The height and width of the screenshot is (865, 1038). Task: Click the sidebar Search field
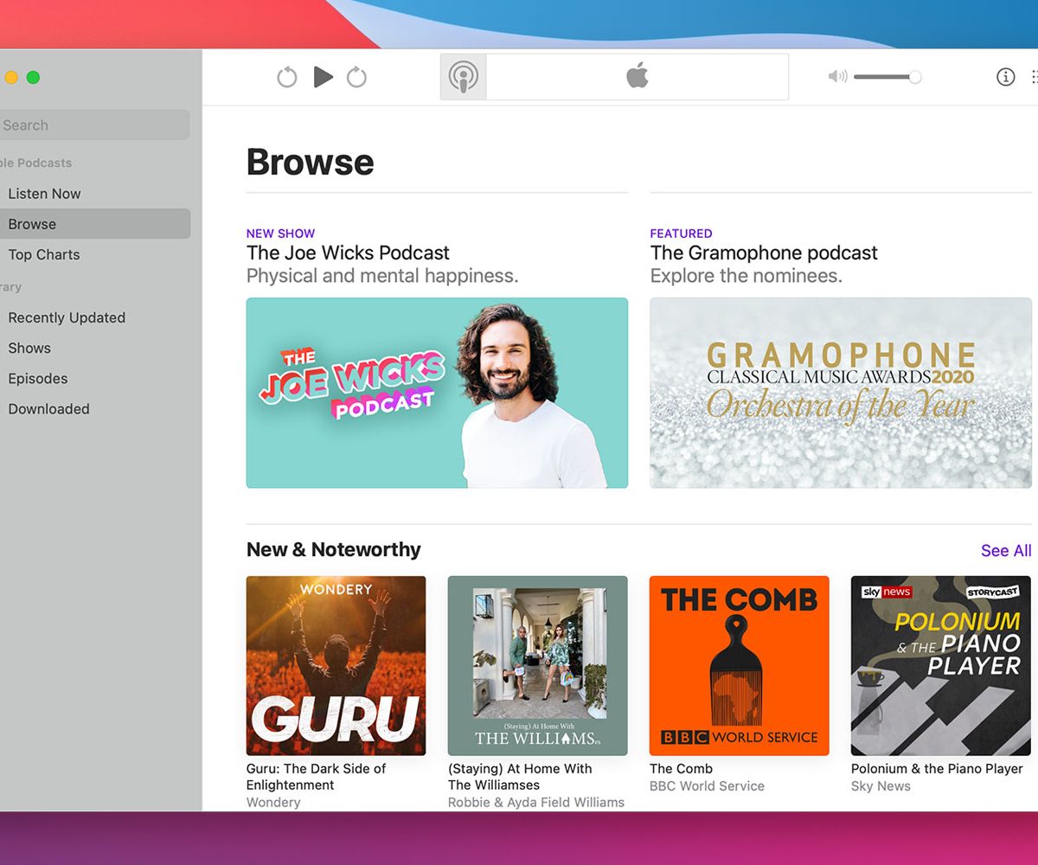93,125
